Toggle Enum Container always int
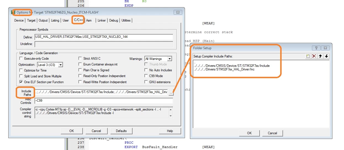Image resolution: width=344 pixels, height=150 pixels. tap(80, 64)
